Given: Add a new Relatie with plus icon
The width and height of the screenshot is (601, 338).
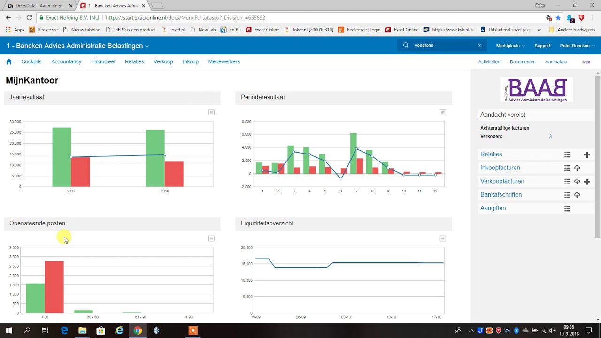Looking at the screenshot, I should (x=587, y=154).
